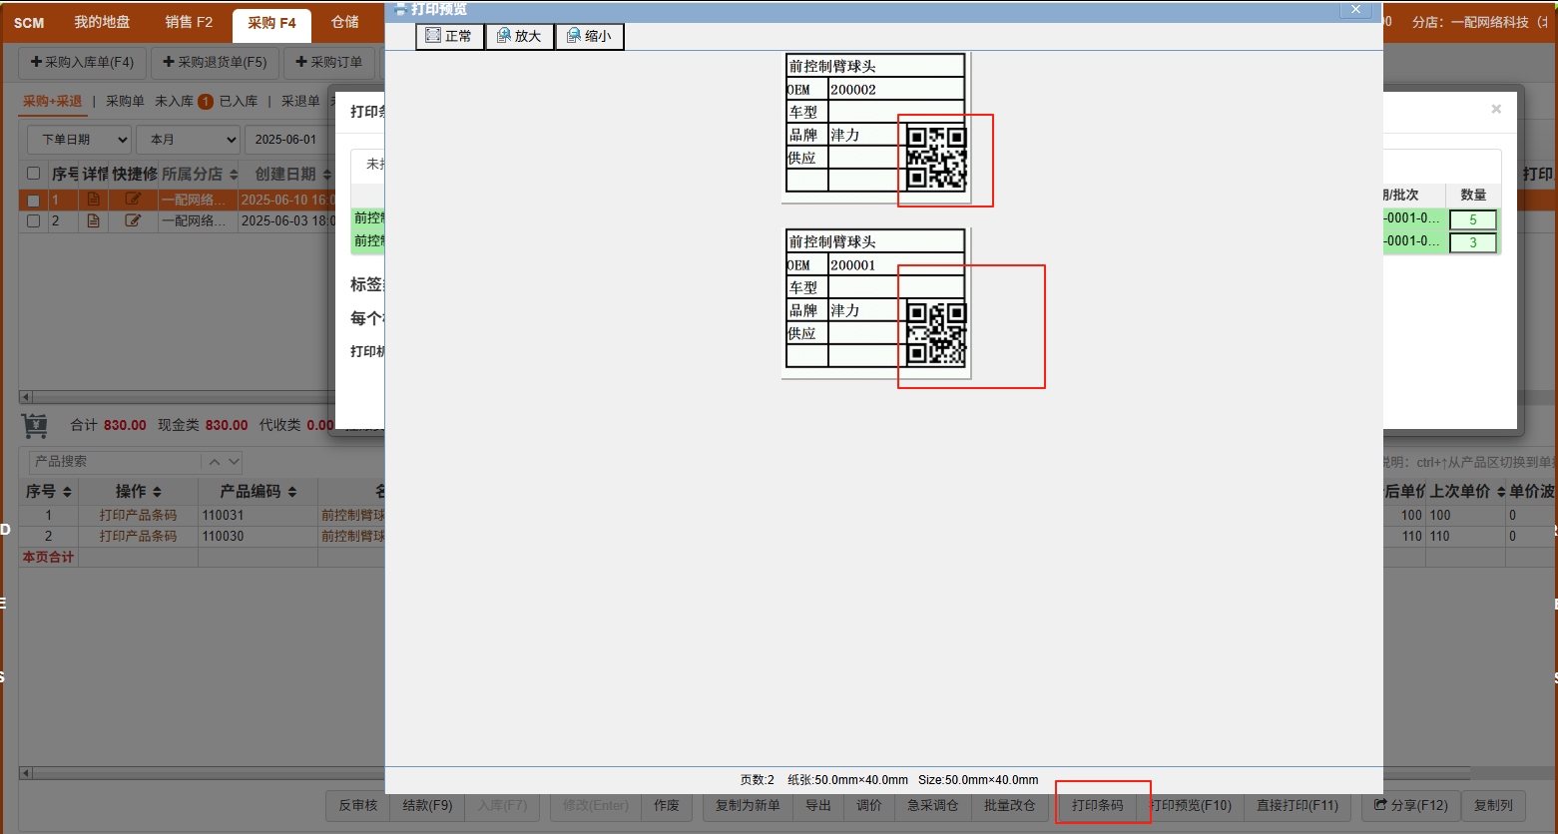1558x834 pixels.
Task: Click the down chevron in the product search box
Action: point(234,462)
